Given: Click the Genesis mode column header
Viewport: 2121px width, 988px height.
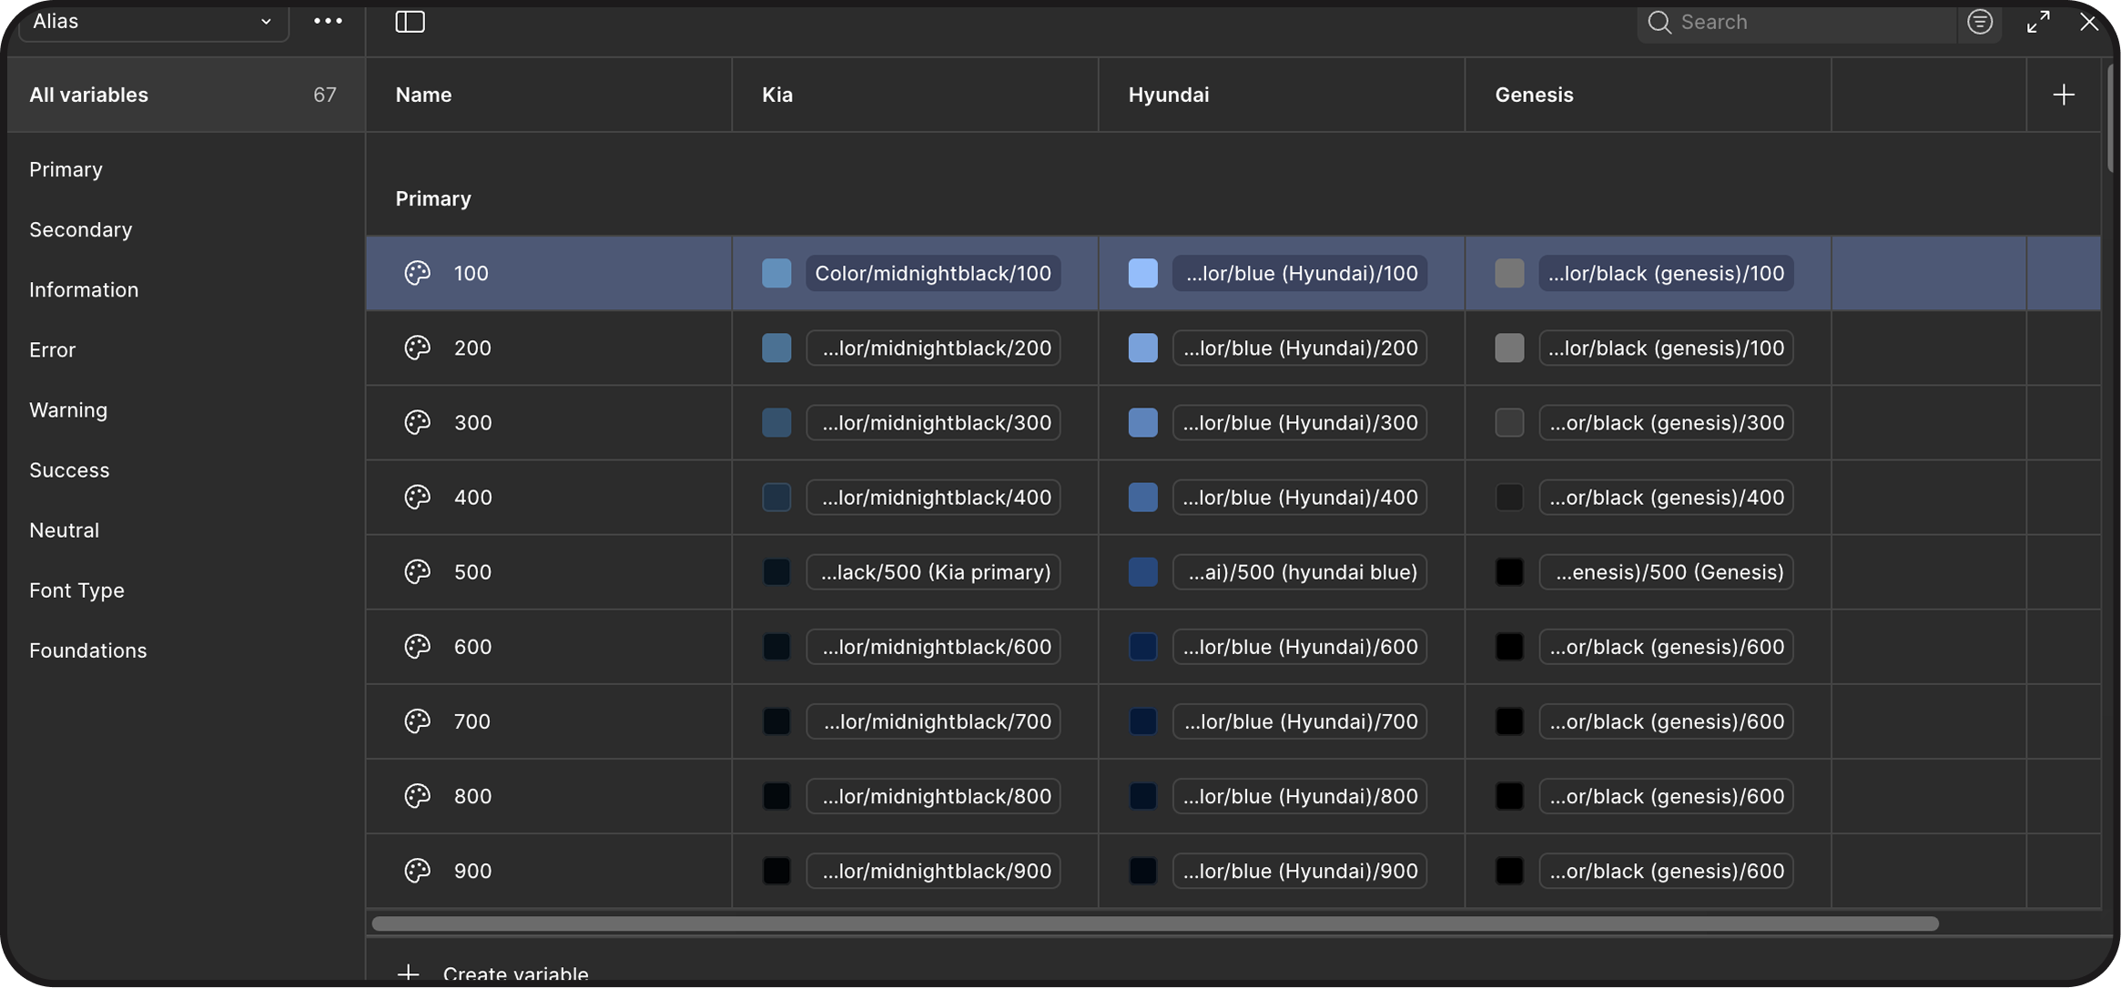Looking at the screenshot, I should pos(1648,95).
